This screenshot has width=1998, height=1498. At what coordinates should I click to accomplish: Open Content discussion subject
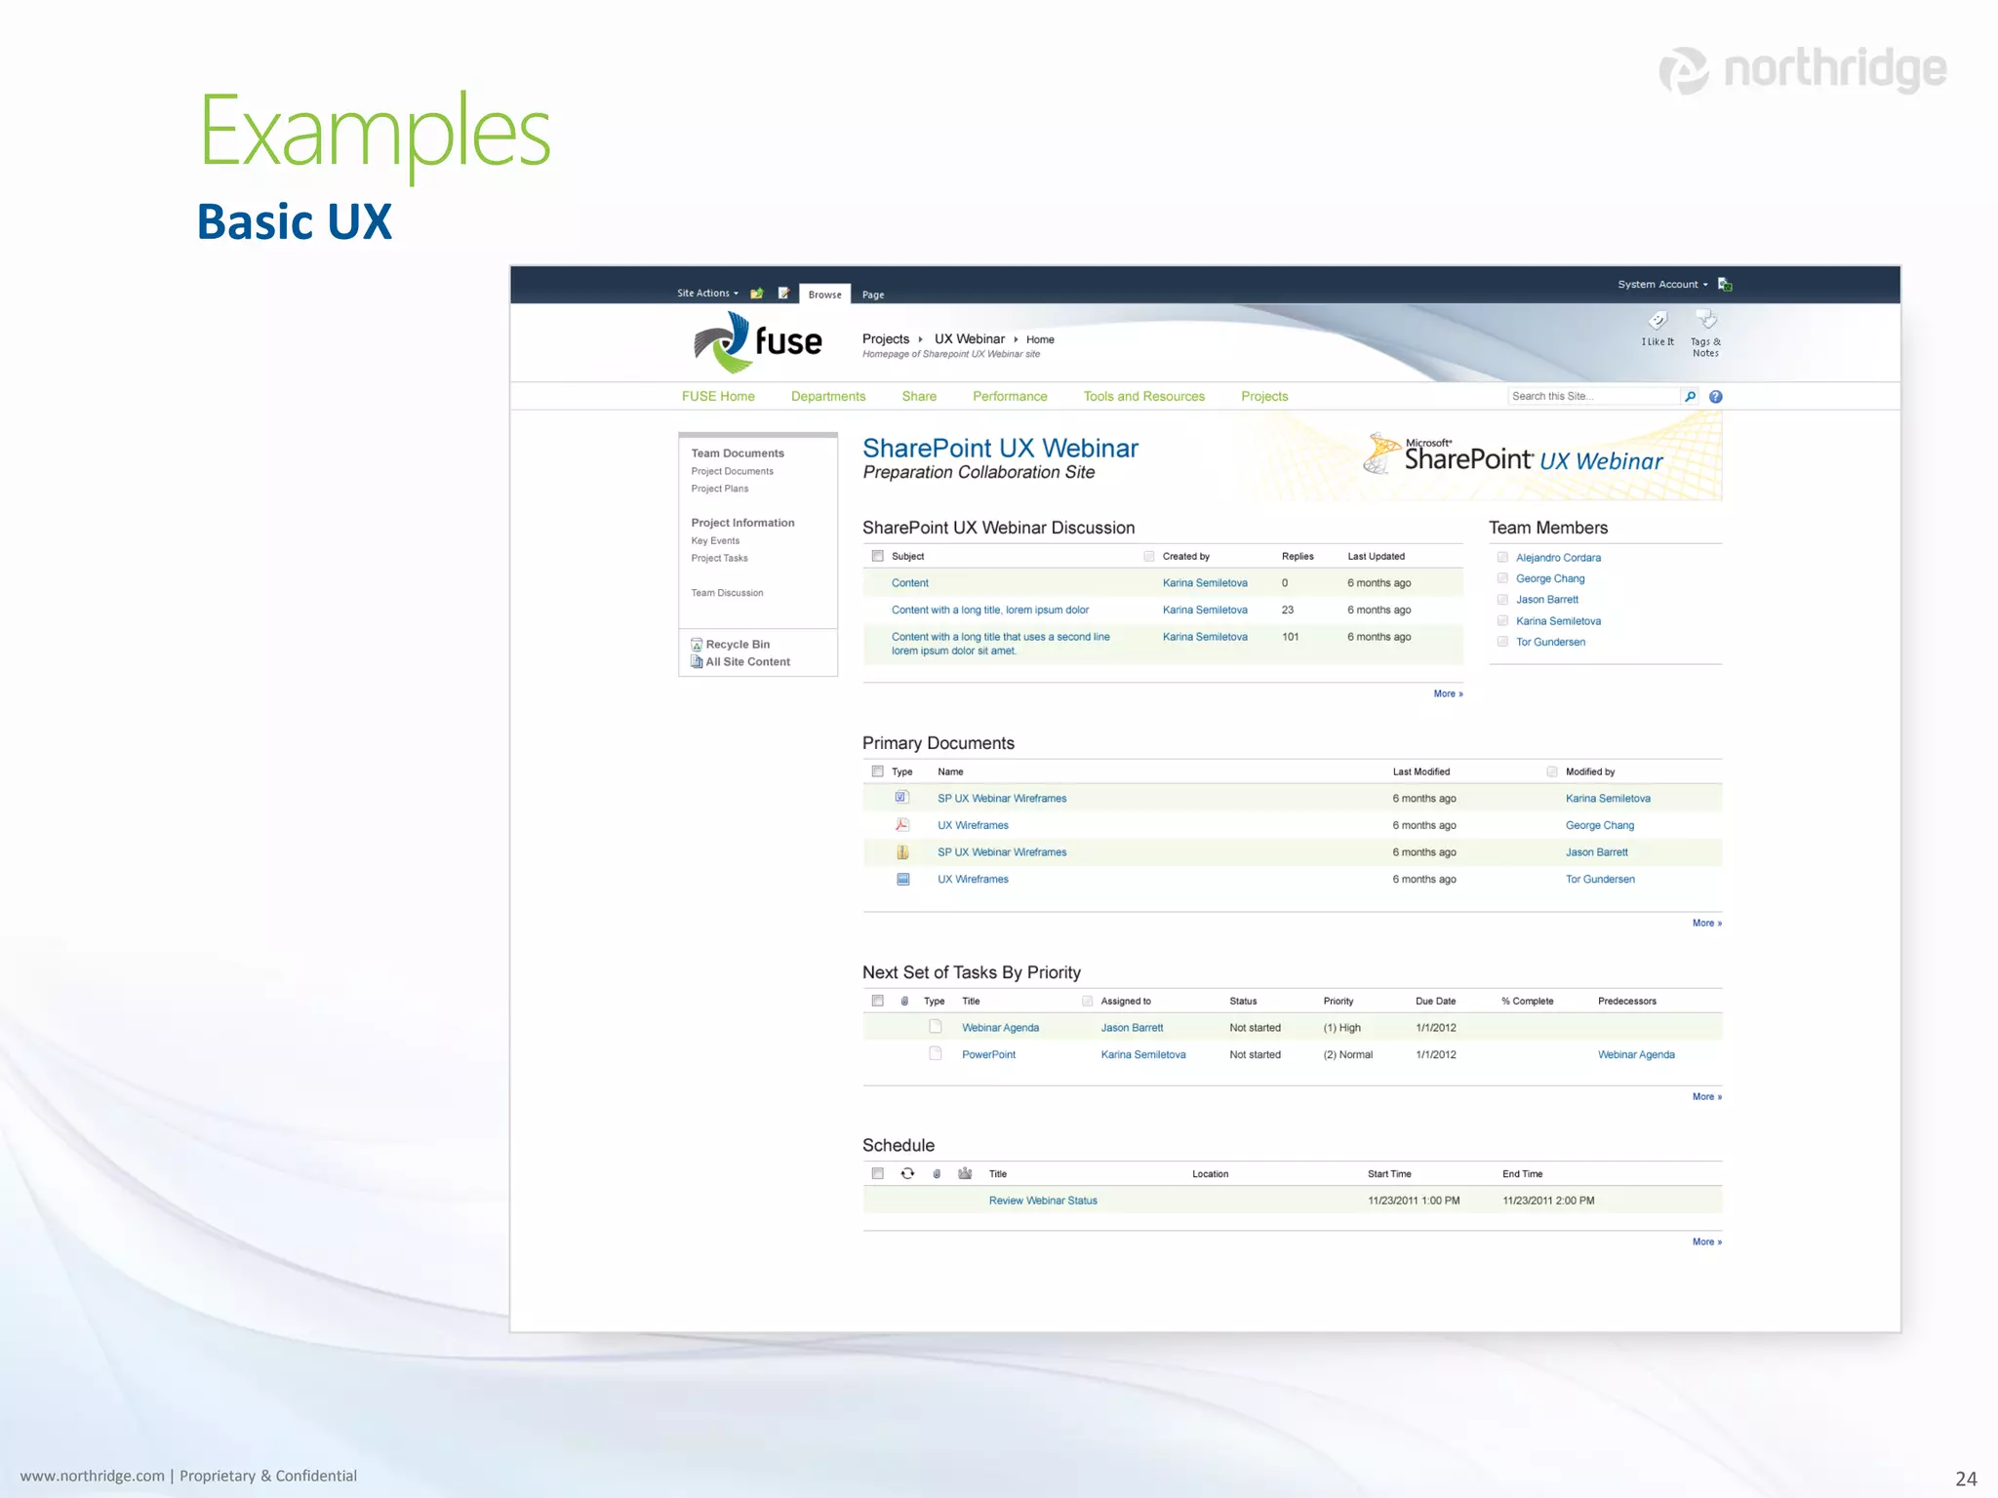click(909, 583)
